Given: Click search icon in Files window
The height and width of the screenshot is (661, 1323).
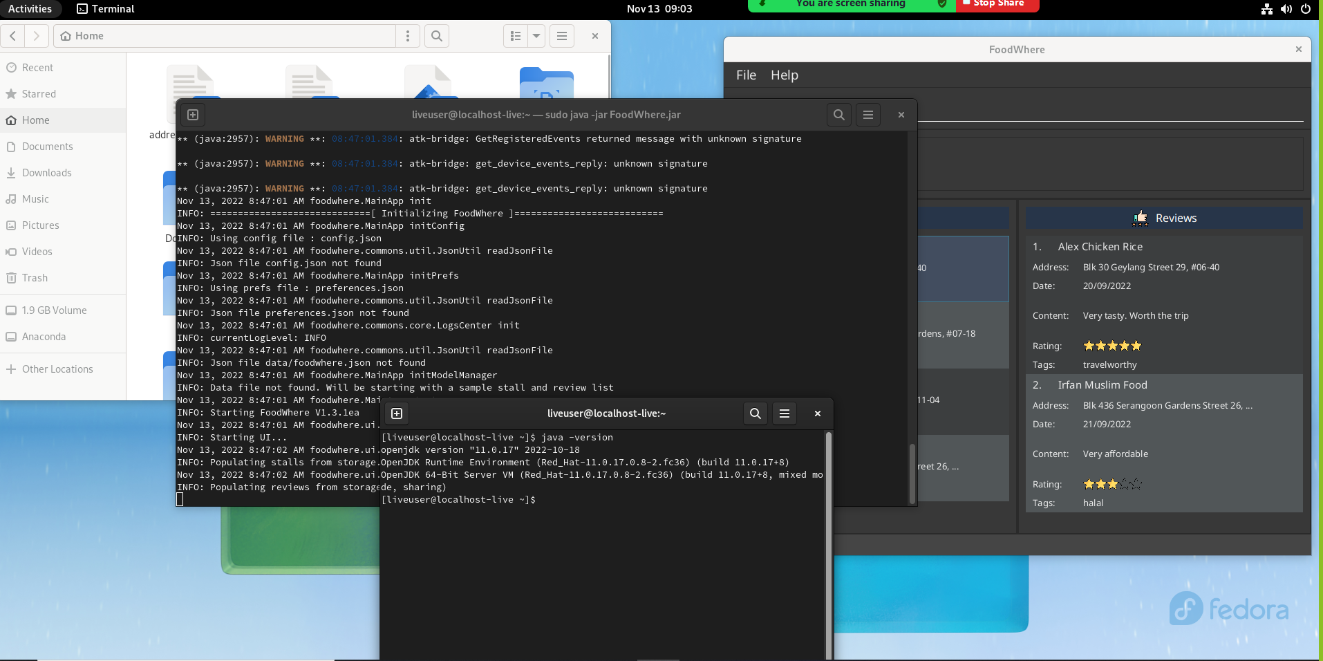Looking at the screenshot, I should tap(437, 36).
